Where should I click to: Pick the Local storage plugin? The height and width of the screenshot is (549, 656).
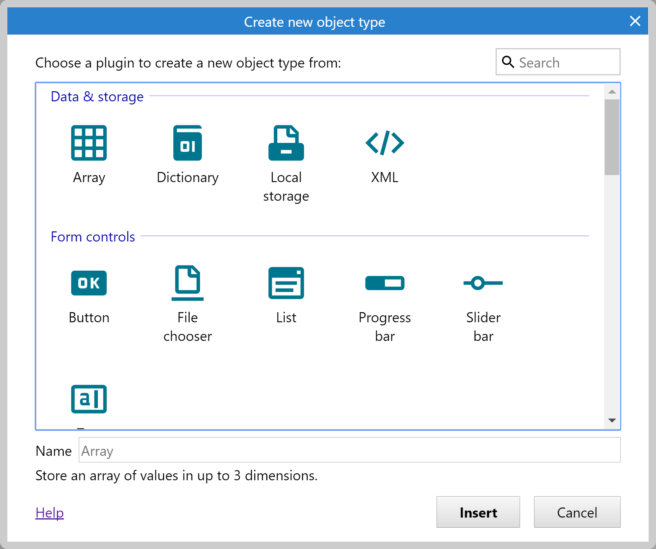(286, 143)
